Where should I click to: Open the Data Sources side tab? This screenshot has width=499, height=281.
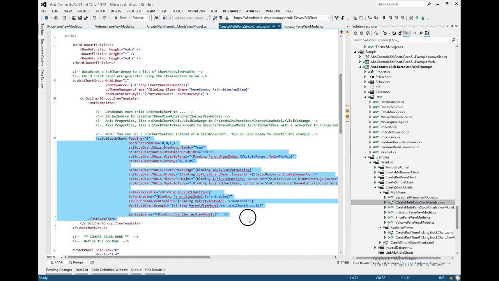tap(42, 78)
